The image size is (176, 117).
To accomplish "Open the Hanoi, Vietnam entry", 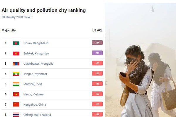I will (33, 94).
